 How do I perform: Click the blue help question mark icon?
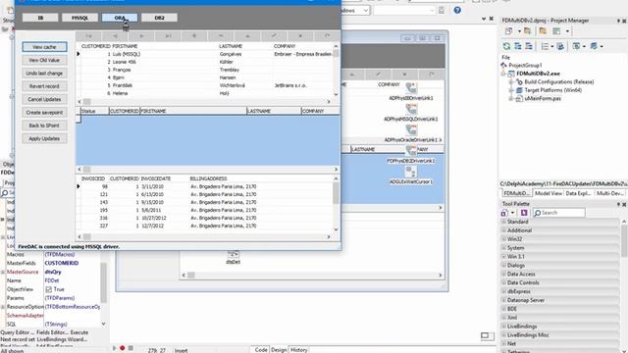coord(457,11)
